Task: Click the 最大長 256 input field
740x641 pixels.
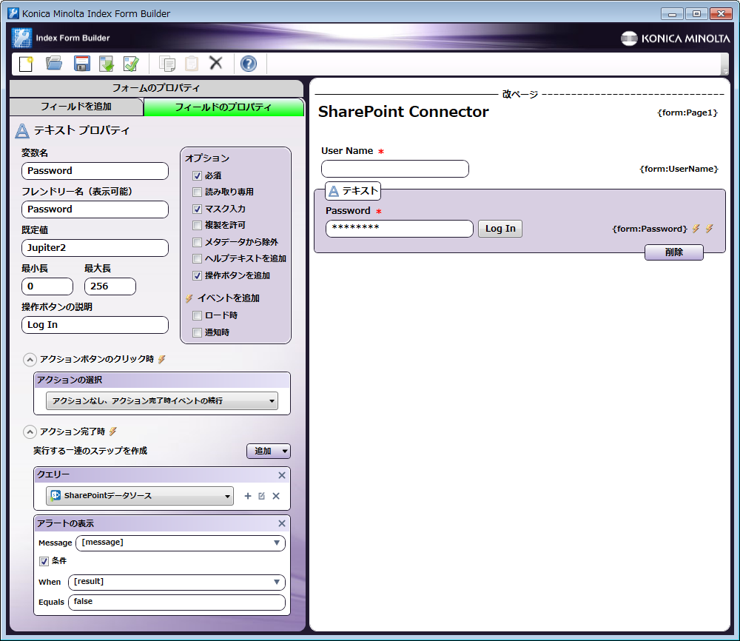Action: [x=110, y=286]
